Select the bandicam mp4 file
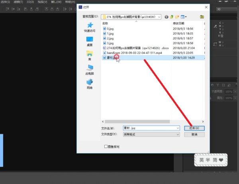Image resolution: width=239 pixels, height=184 pixels. (x=134, y=53)
